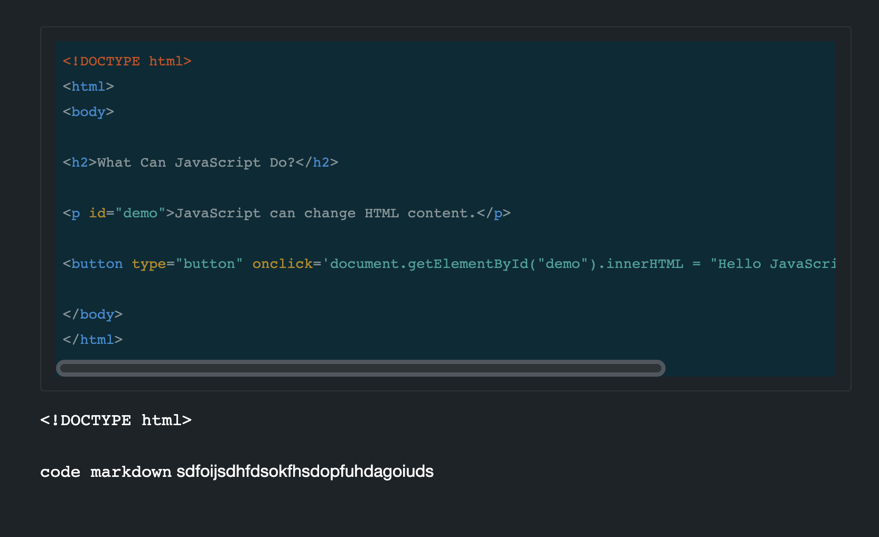Click the word 'markdown' in bottom text
The width and height of the screenshot is (879, 537).
(130, 472)
